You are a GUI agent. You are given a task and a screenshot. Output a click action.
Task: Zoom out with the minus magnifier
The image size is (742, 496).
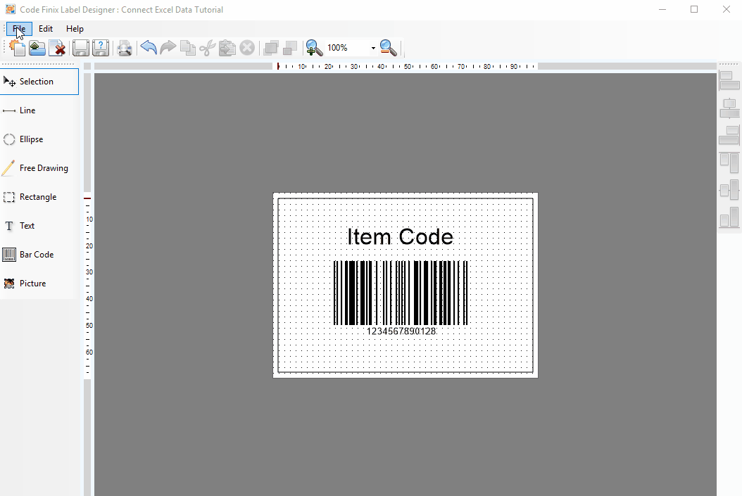[389, 48]
